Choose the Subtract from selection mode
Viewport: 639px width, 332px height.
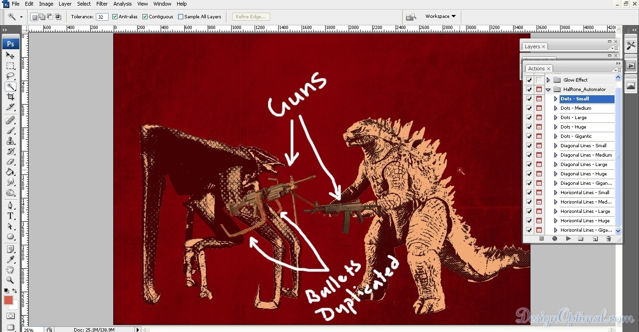point(50,17)
